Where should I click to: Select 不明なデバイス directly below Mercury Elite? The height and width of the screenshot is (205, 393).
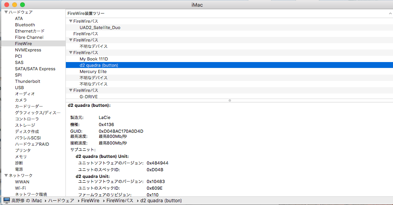pyautogui.click(x=229, y=78)
